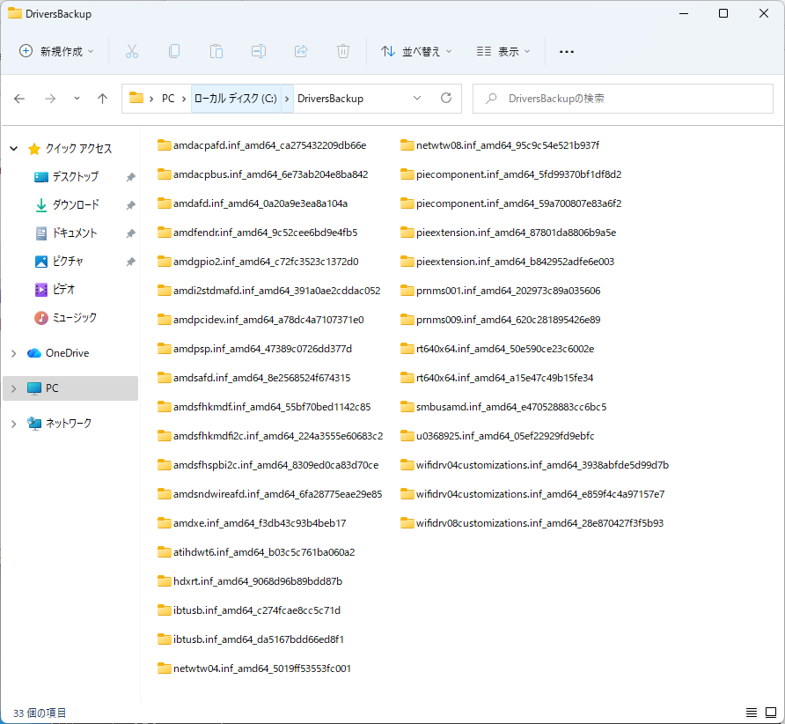
Task: Click the Cut scissors icon in toolbar
Action: point(132,51)
